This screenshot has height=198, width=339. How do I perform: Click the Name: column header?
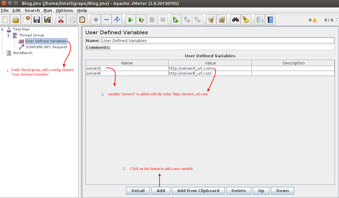click(x=127, y=63)
